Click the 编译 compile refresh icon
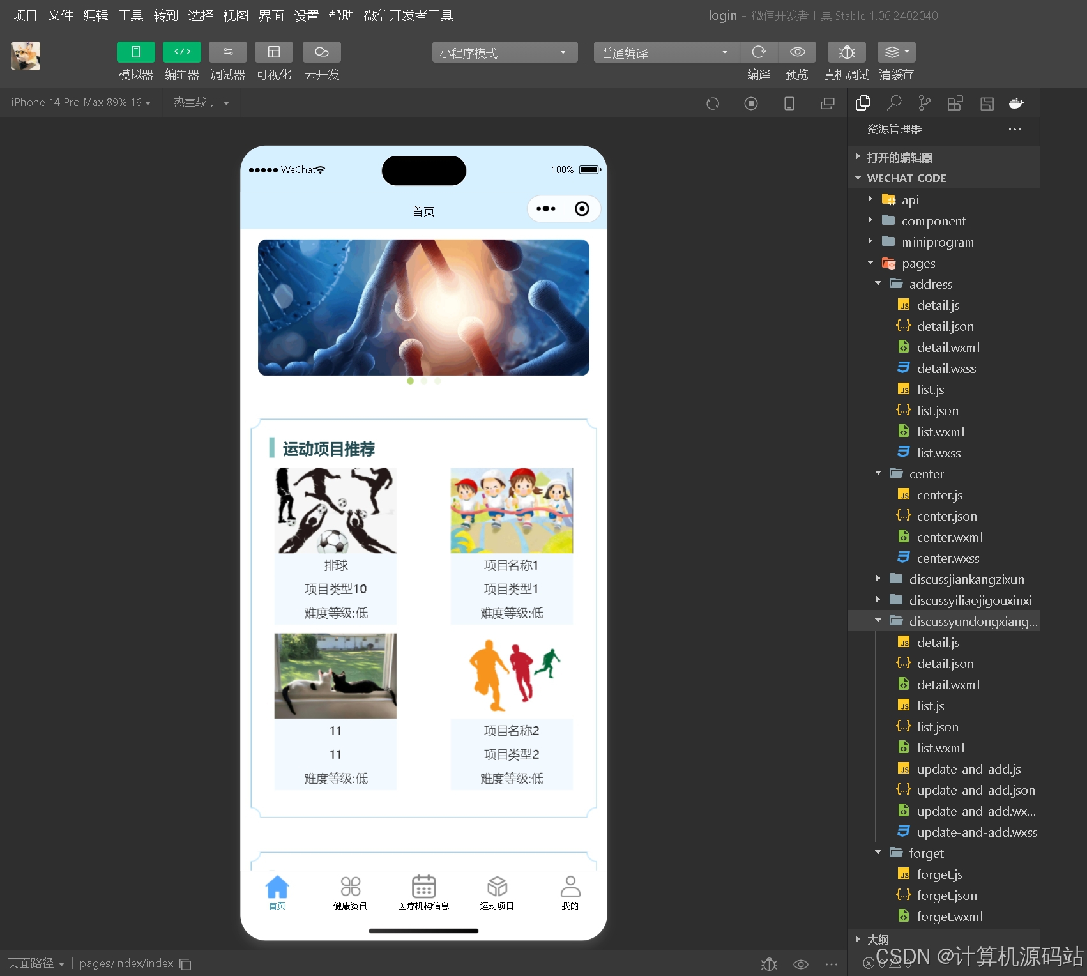 (759, 52)
